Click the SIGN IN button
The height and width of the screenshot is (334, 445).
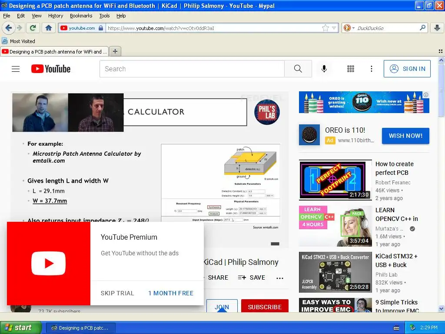click(x=407, y=69)
